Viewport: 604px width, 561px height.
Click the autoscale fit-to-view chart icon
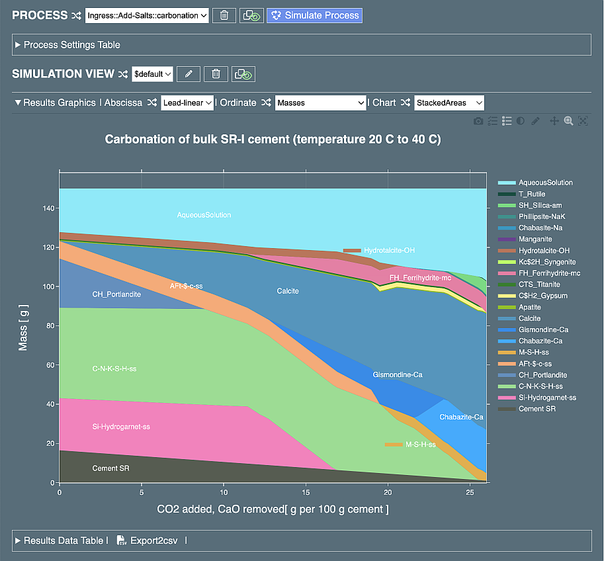pyautogui.click(x=582, y=121)
